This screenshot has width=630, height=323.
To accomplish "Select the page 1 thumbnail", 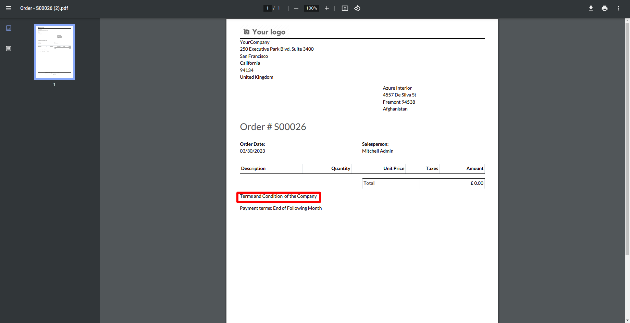I will (x=54, y=52).
